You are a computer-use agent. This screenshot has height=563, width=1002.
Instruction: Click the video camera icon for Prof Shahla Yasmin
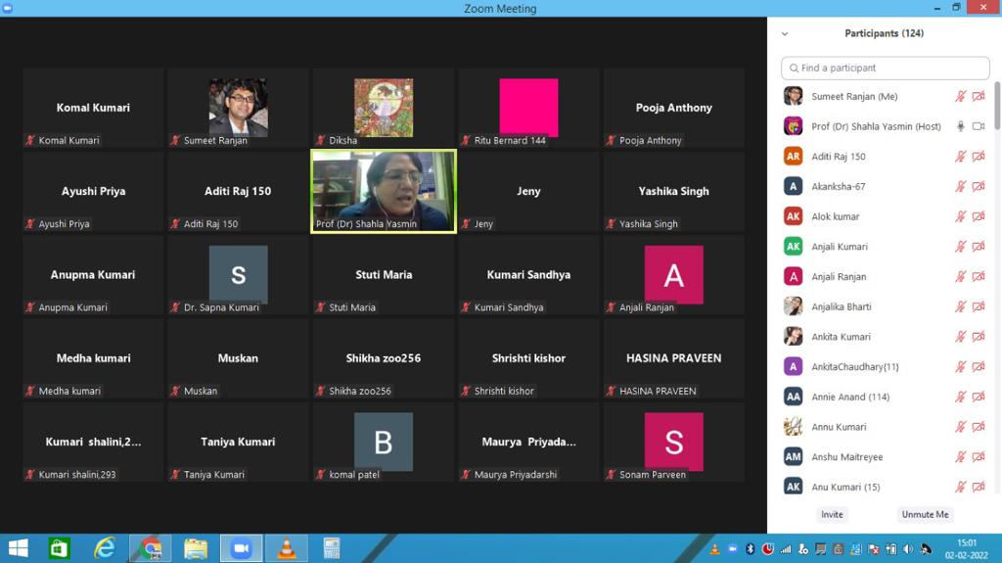[978, 126]
